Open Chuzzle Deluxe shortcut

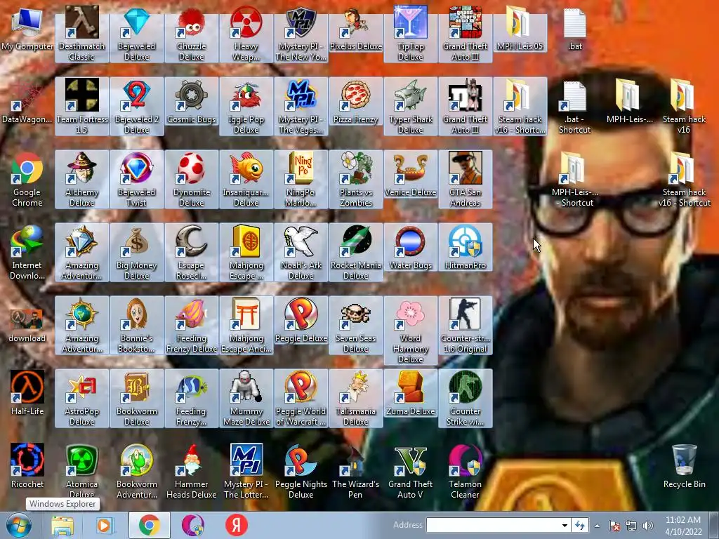191,34
